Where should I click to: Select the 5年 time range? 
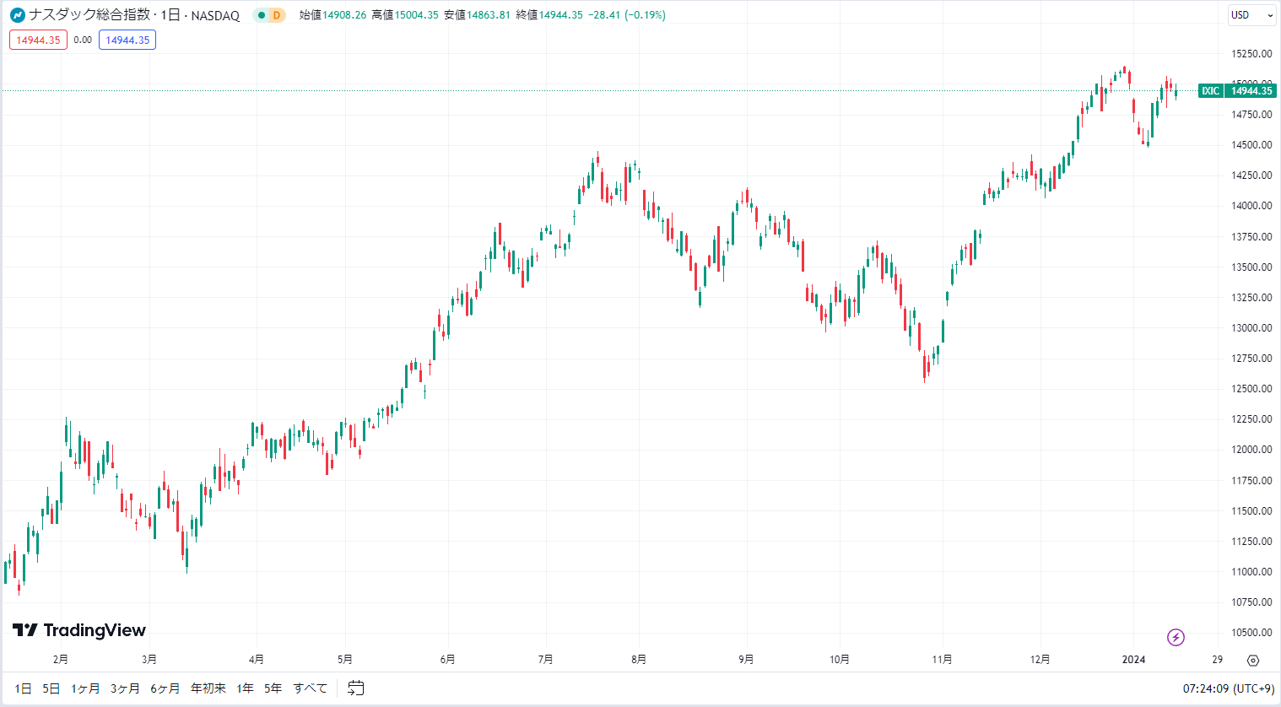tap(273, 688)
